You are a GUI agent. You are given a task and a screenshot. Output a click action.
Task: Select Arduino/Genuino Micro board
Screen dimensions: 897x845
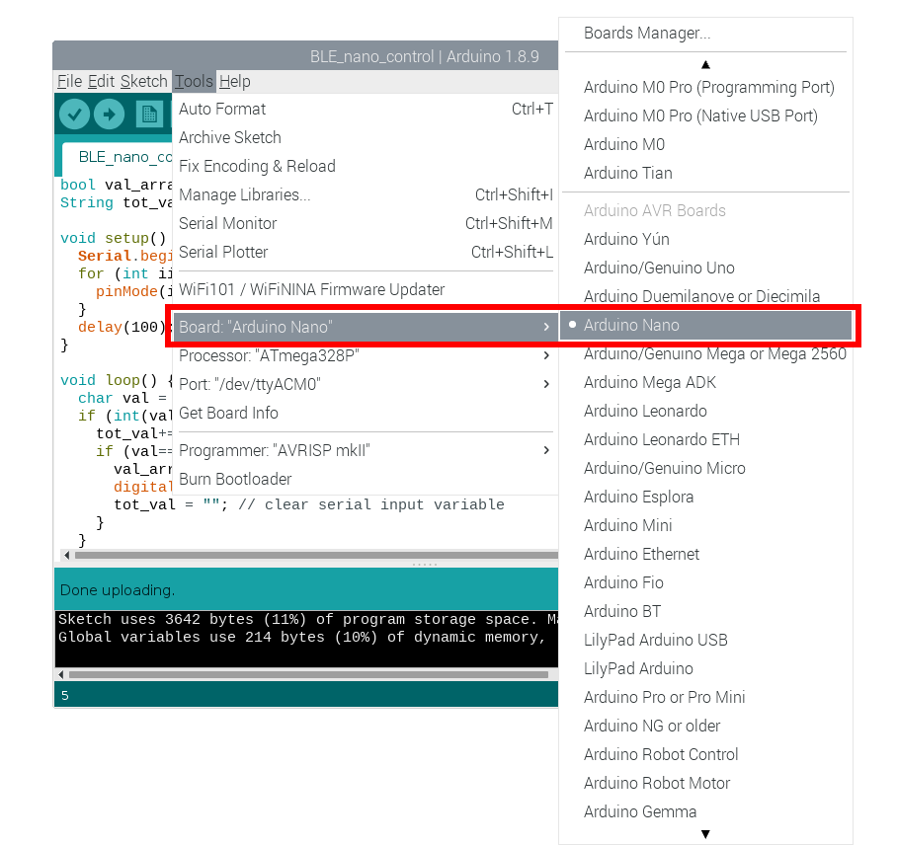[x=705, y=468]
